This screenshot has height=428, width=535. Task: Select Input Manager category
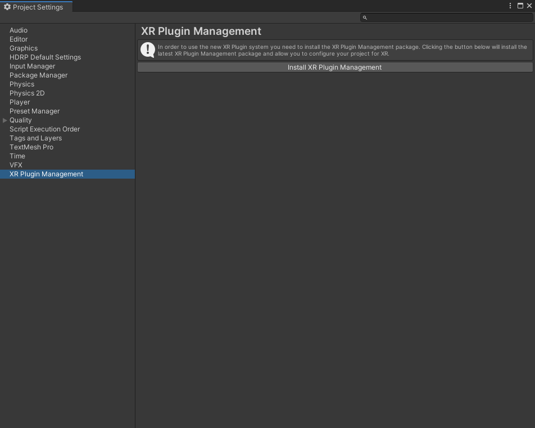click(x=32, y=66)
